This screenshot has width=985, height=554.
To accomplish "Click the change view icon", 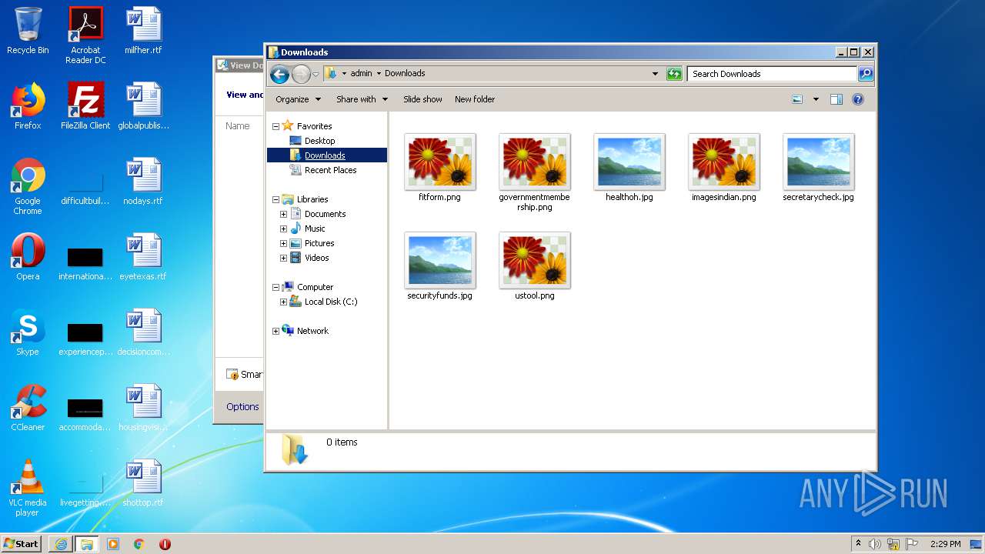I will click(x=797, y=99).
